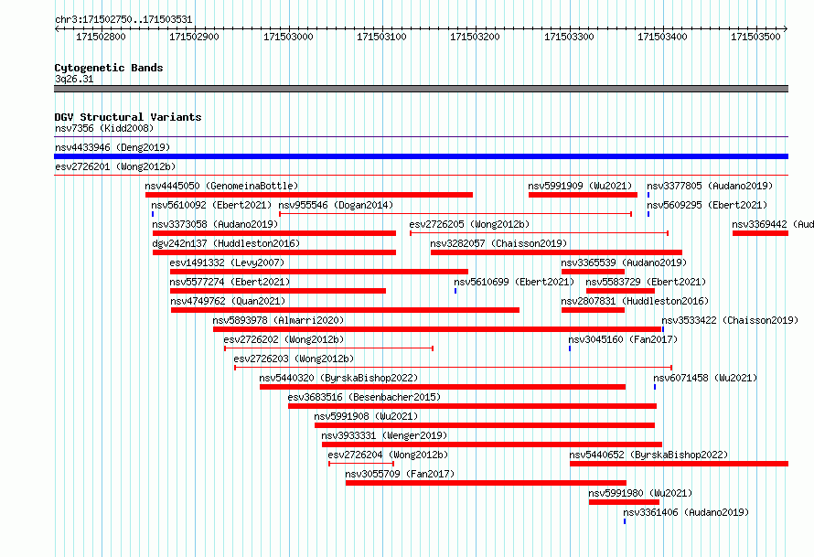Click the Cytogenetic Bands track title
Screen dimensions: 814x557
point(109,68)
